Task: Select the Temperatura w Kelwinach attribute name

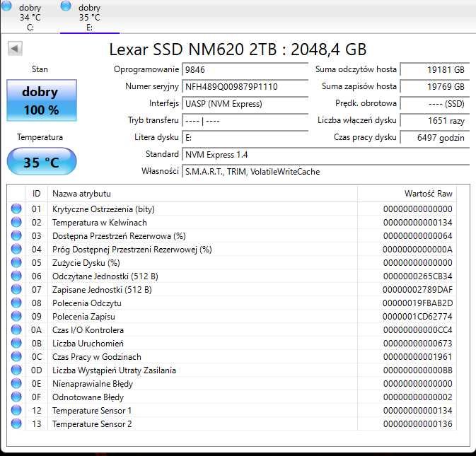Action: coord(100,223)
